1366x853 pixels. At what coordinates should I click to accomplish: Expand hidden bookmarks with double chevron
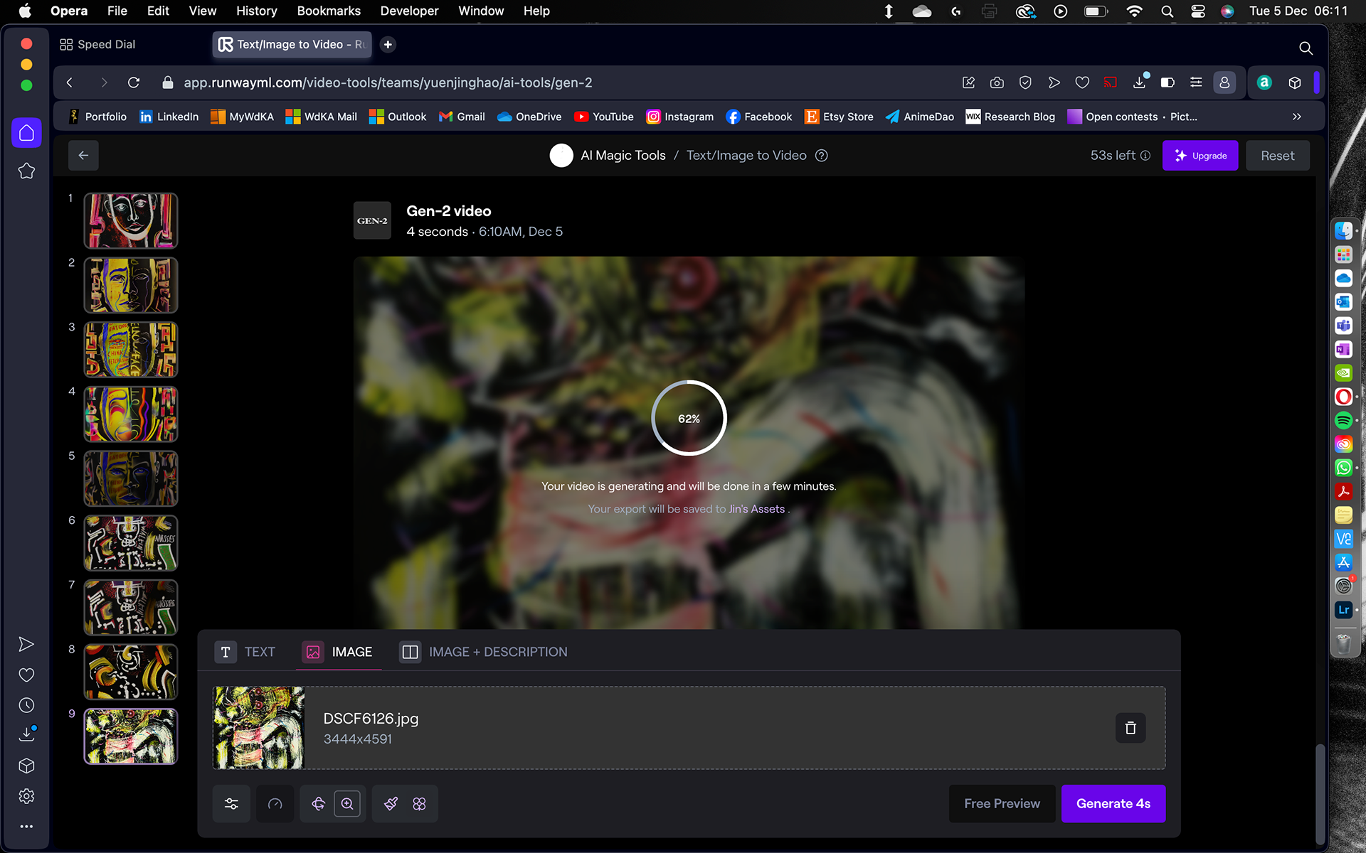[x=1297, y=117]
